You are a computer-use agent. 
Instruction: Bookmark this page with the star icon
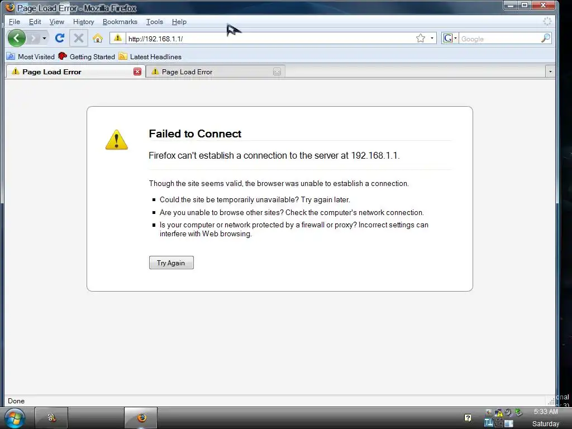[x=421, y=39]
